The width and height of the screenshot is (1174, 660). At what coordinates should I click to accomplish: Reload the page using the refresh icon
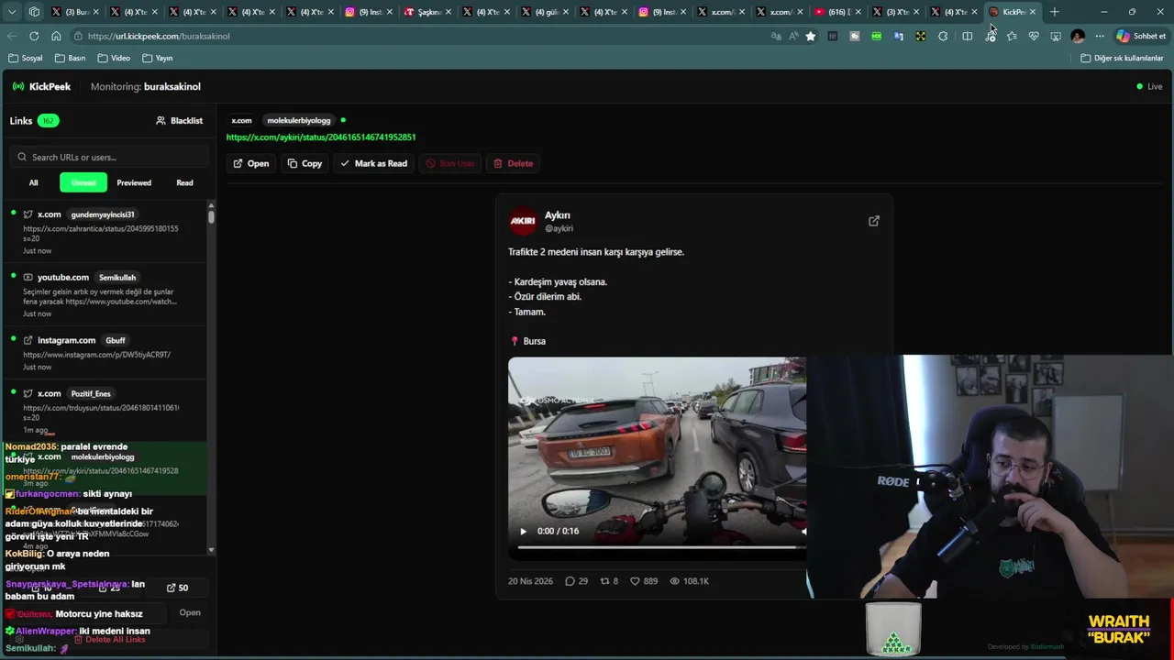point(34,36)
